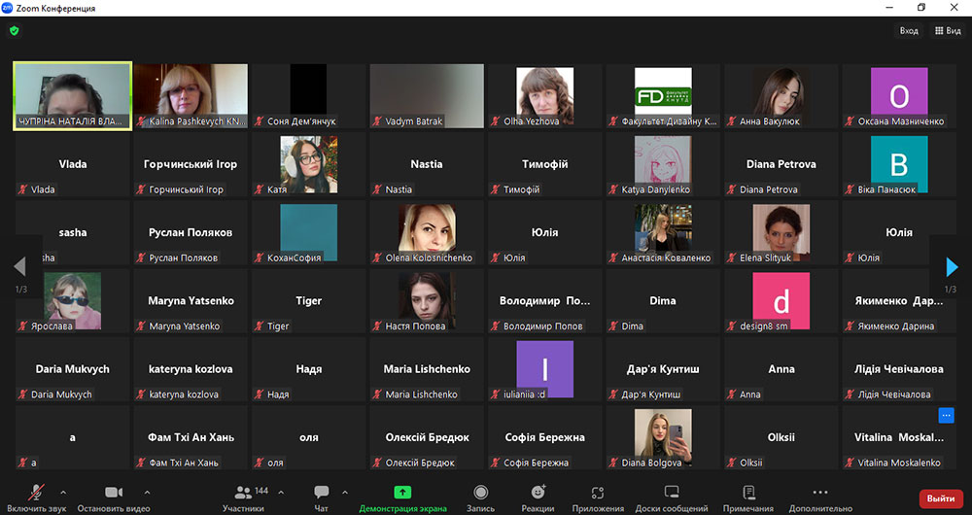Viewport: 972px width, 515px height.
Task: Select Diana Bolgova selfie tile
Action: 663,437
